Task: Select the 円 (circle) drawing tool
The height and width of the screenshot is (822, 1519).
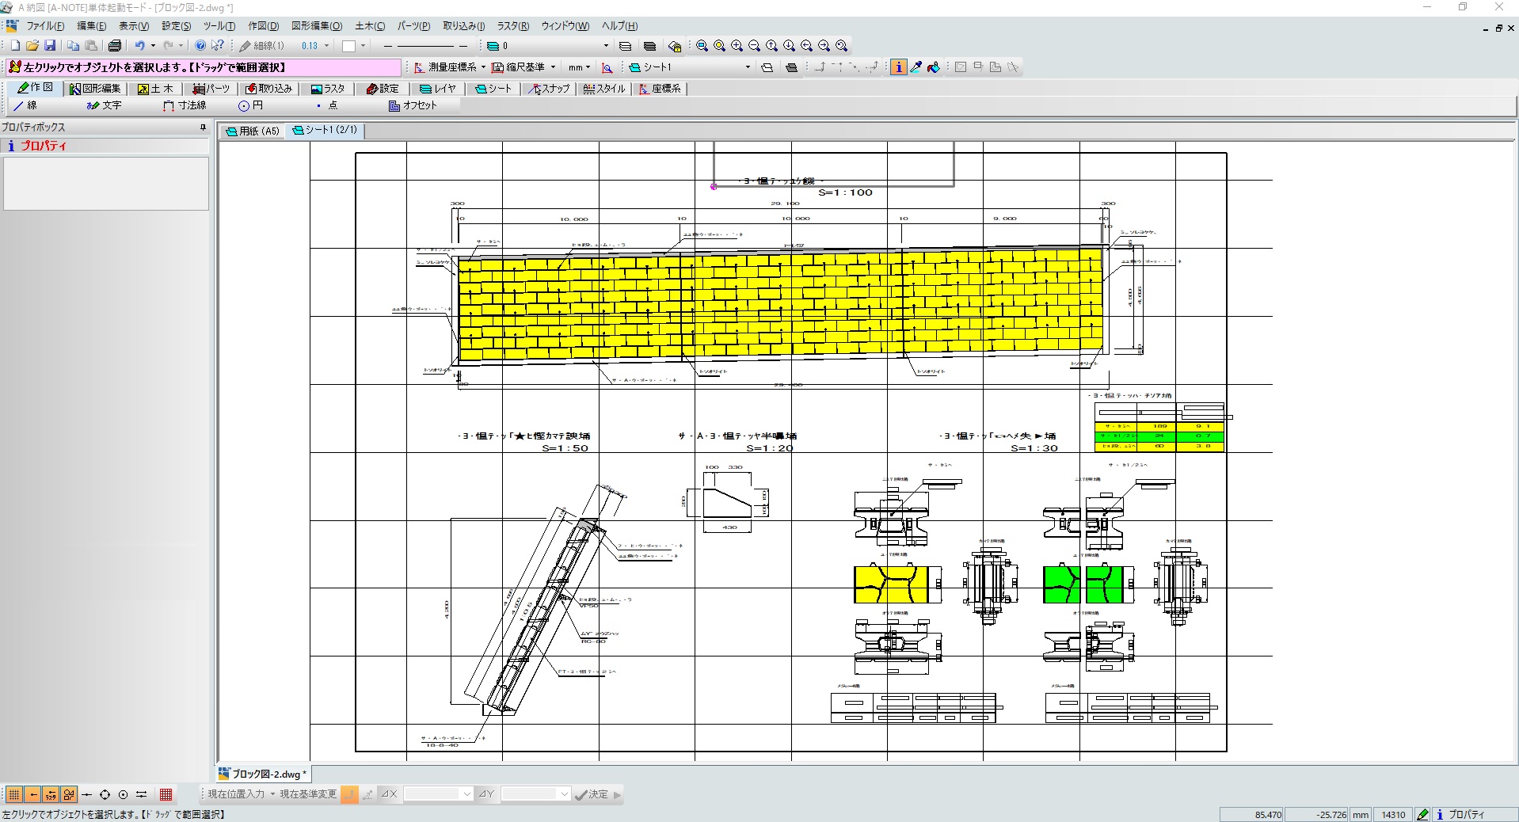Action: pos(250,105)
